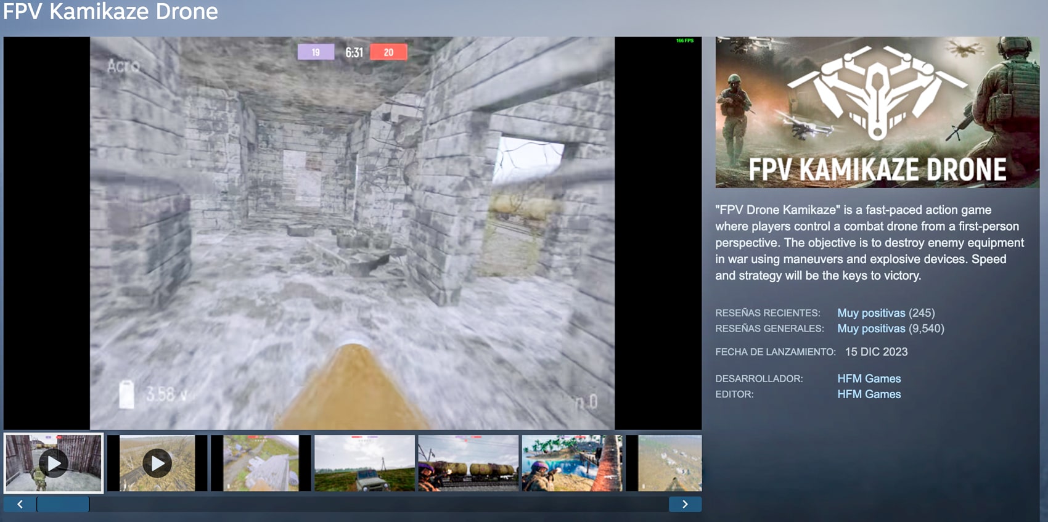Click the left arrow of thumbnail strip

pyautogui.click(x=20, y=504)
